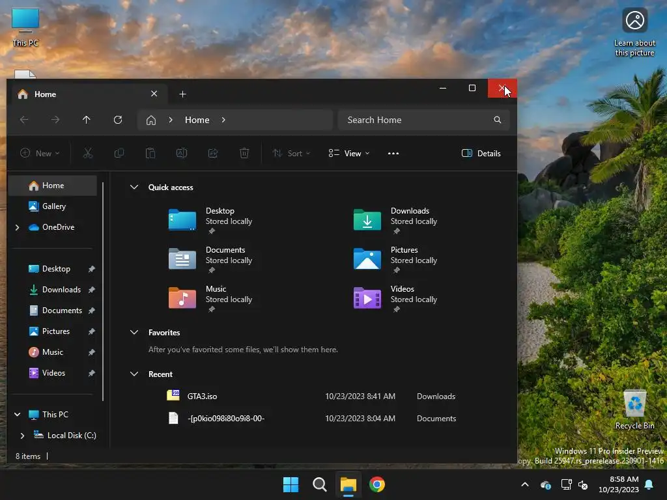Select Home in navigation pane
This screenshot has width=667, height=500.
tap(52, 186)
